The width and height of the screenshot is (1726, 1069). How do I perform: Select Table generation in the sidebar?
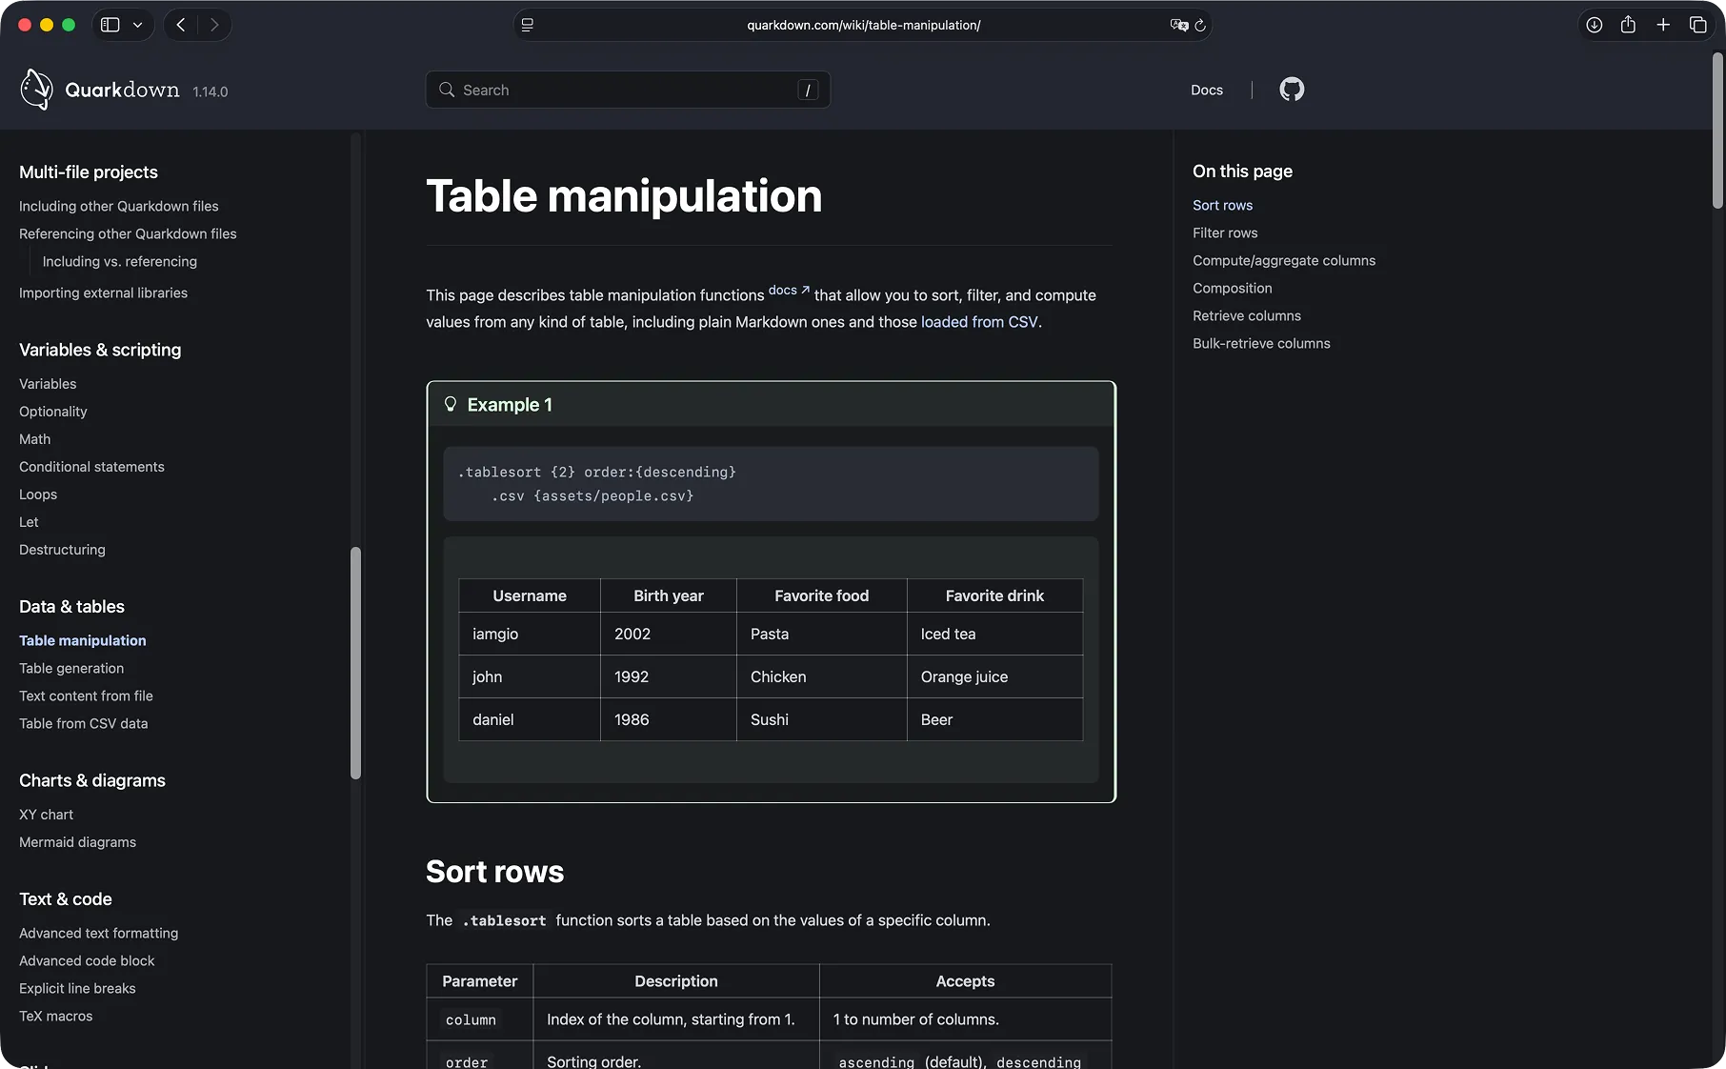pyautogui.click(x=71, y=668)
